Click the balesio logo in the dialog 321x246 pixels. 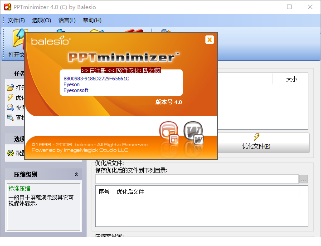tap(51, 40)
